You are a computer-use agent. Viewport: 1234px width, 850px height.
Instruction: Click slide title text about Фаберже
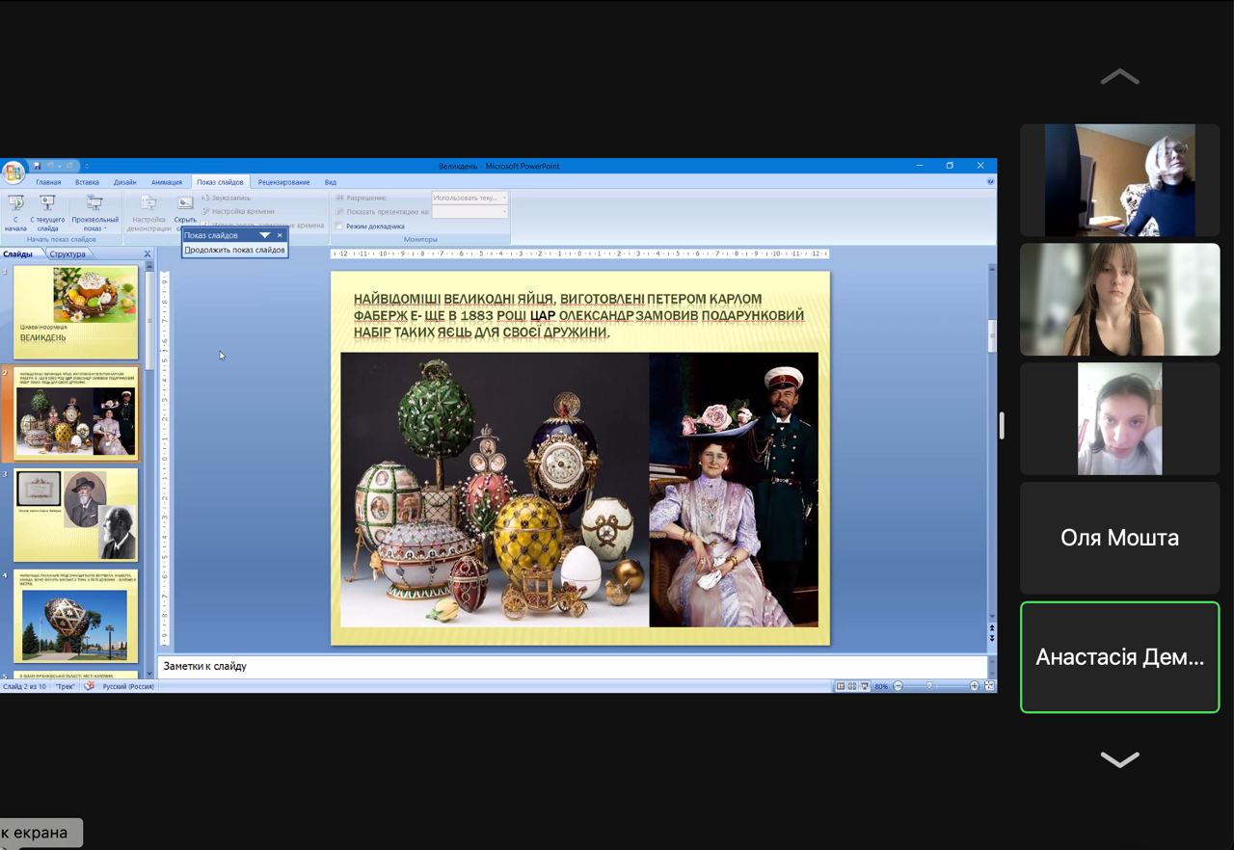point(578,315)
